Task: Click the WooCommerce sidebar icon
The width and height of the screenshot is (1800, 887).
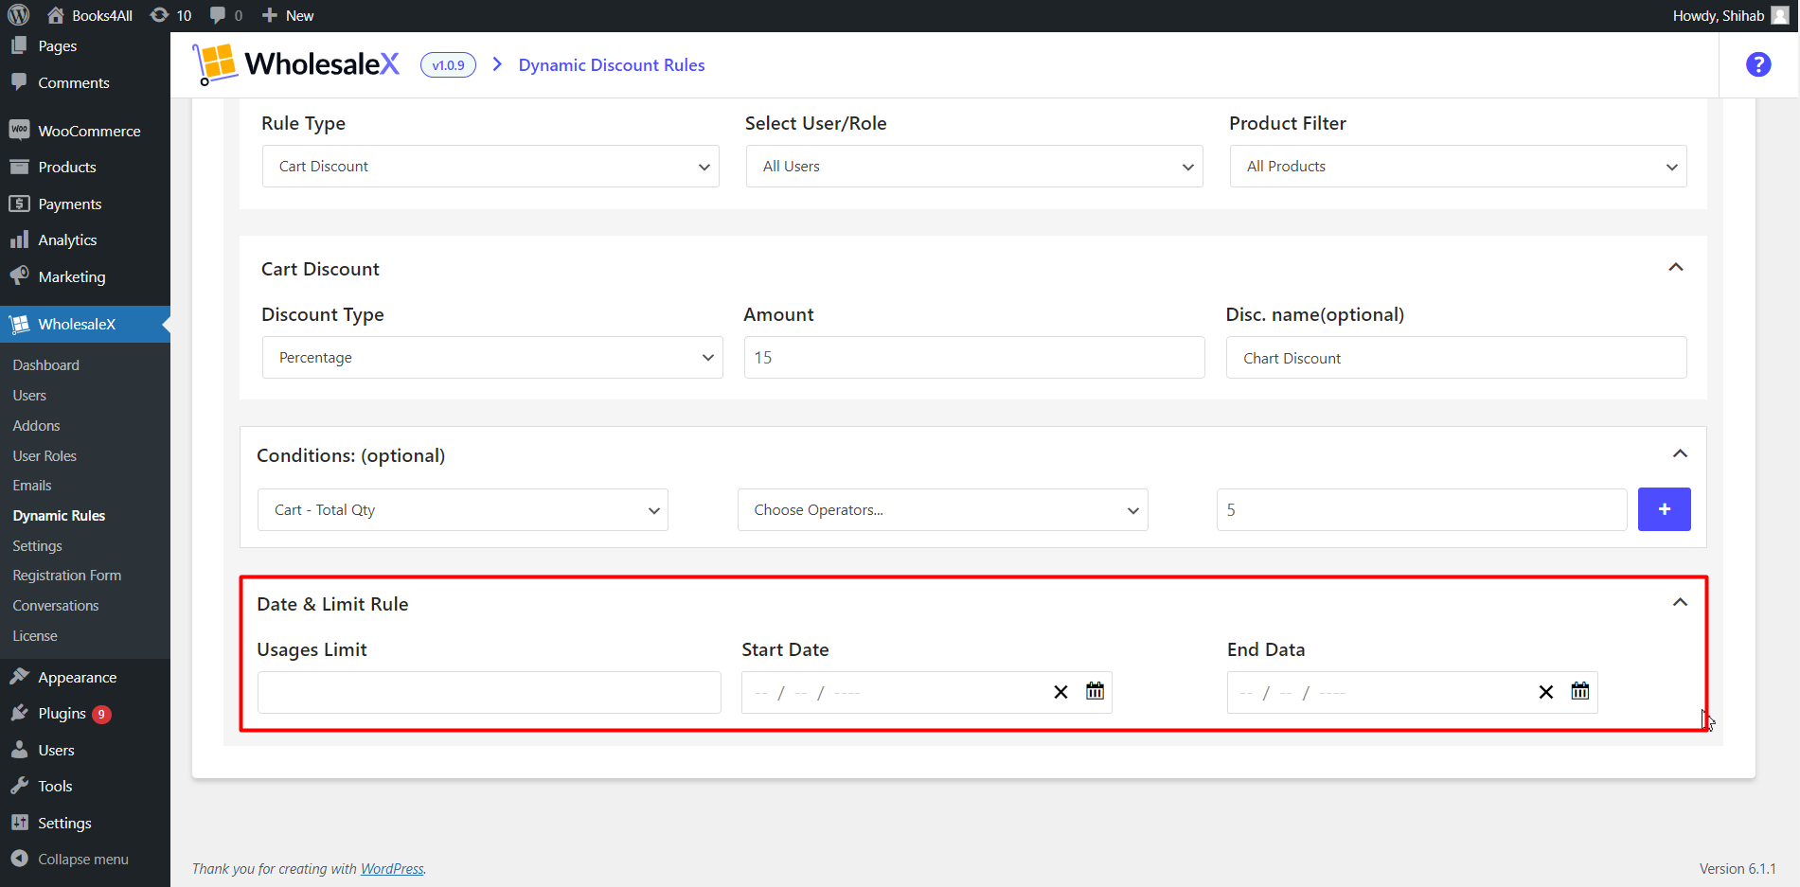Action: pyautogui.click(x=19, y=130)
